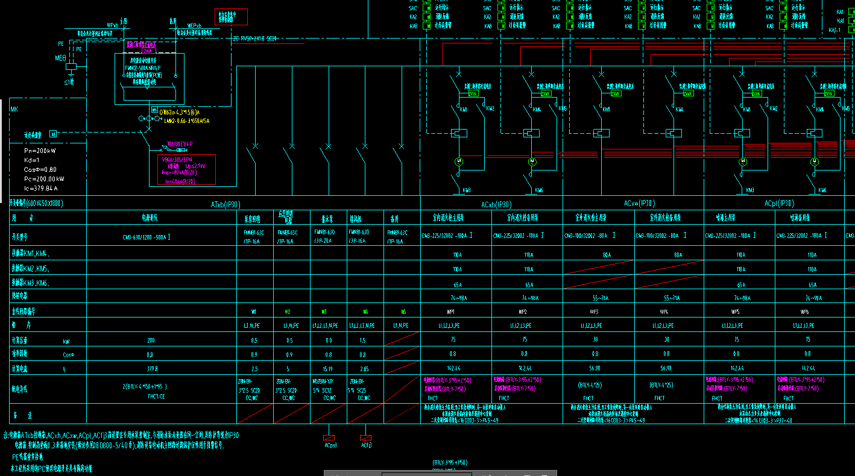Select the MEB grounding label
Viewport: 855px width, 476px height.
61,58
